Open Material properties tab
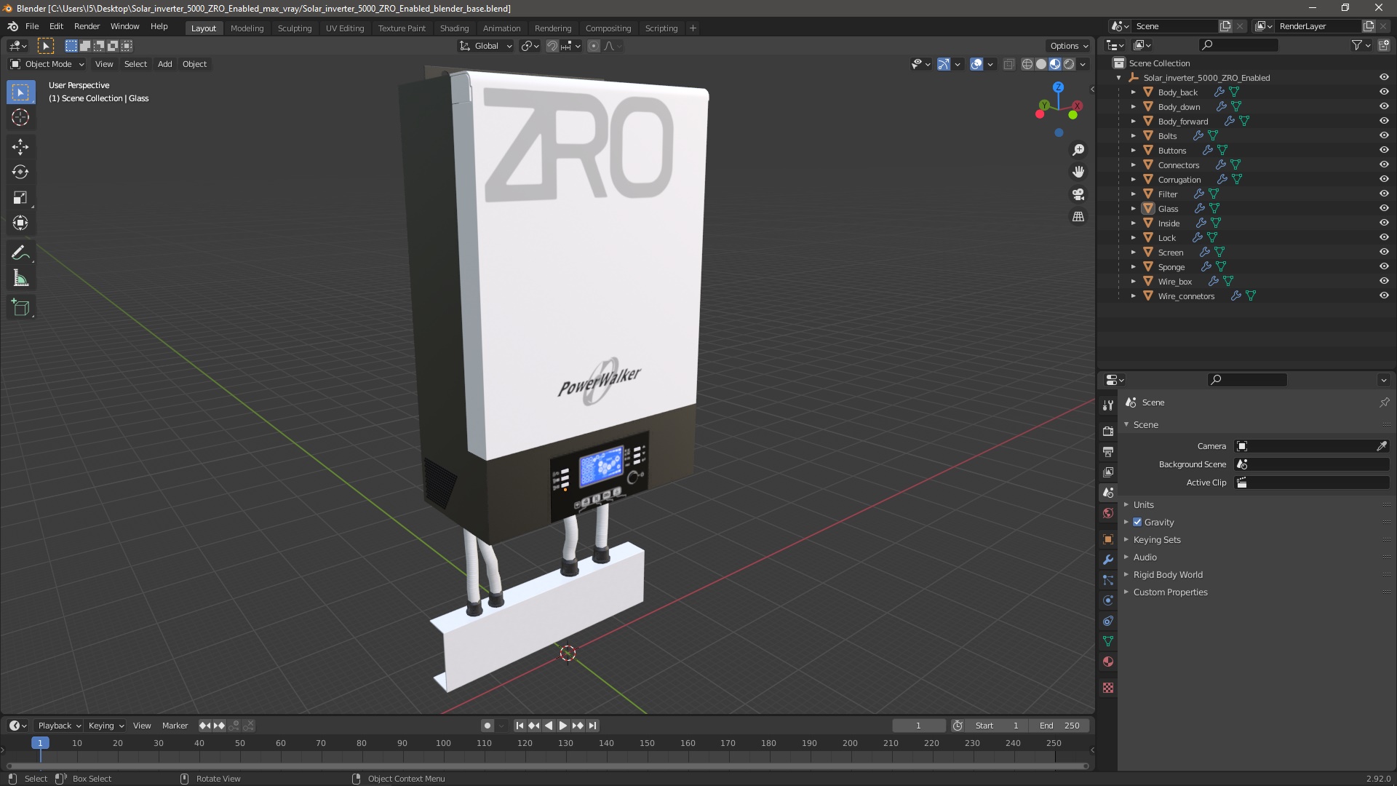 [1108, 662]
